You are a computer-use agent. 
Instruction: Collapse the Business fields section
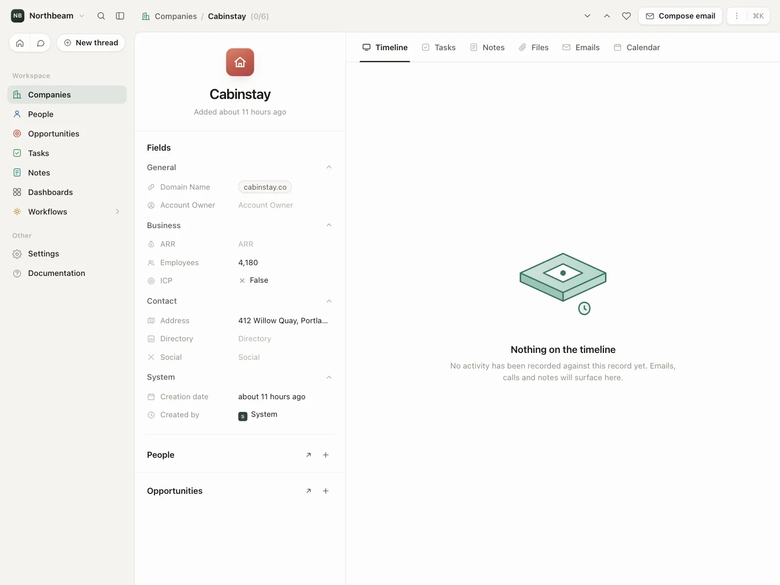pos(329,225)
